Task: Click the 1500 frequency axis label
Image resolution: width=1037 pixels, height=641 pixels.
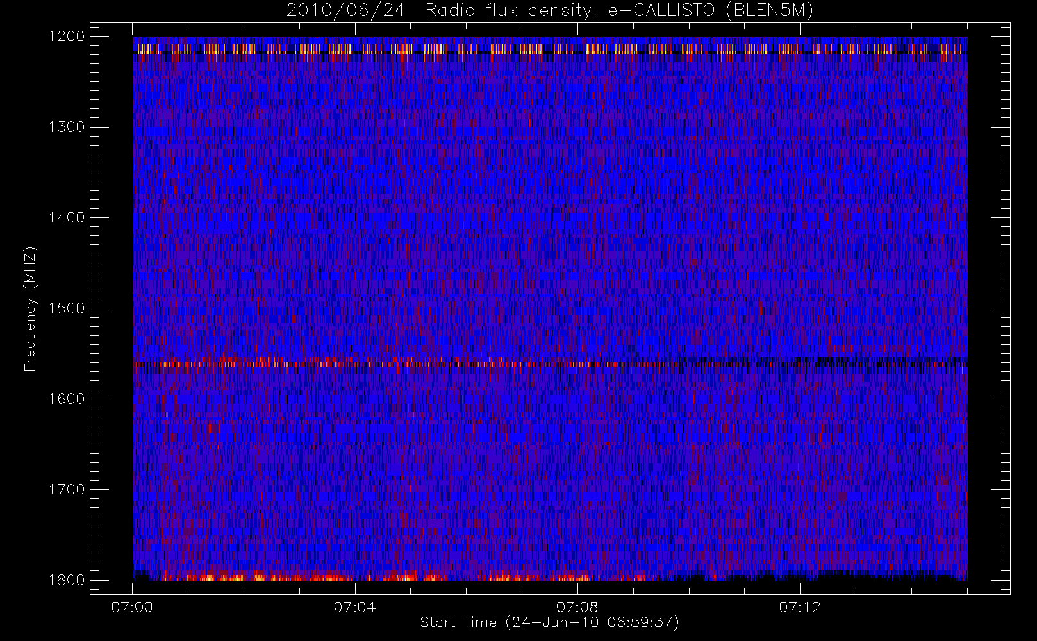Action: point(67,308)
